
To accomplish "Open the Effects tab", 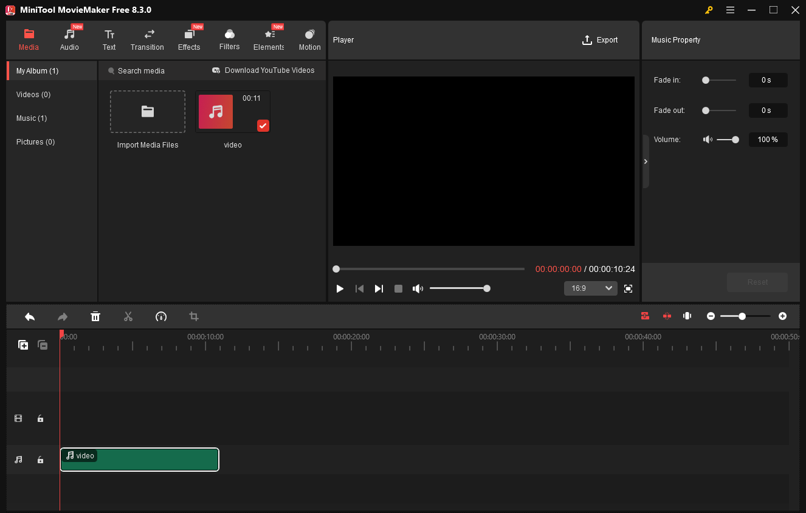I will click(x=189, y=39).
